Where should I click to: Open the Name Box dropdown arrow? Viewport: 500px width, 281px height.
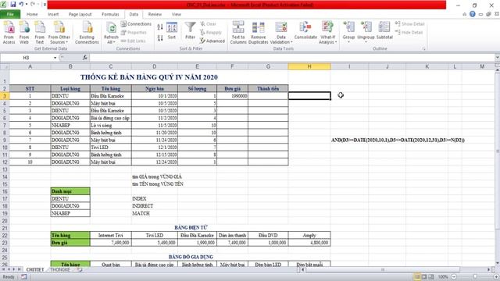pos(55,58)
